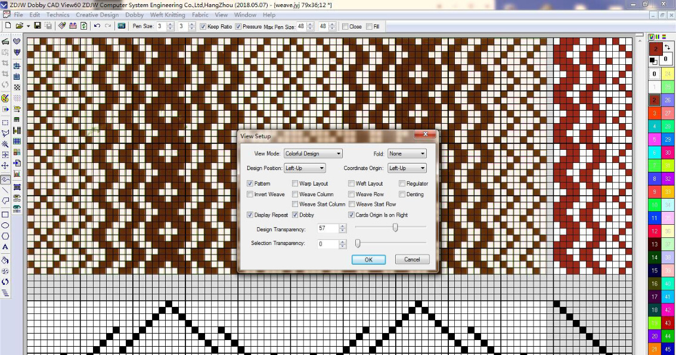Click Cancel in View Setup dialog
Viewport: 676px width, 355px height.
point(412,259)
